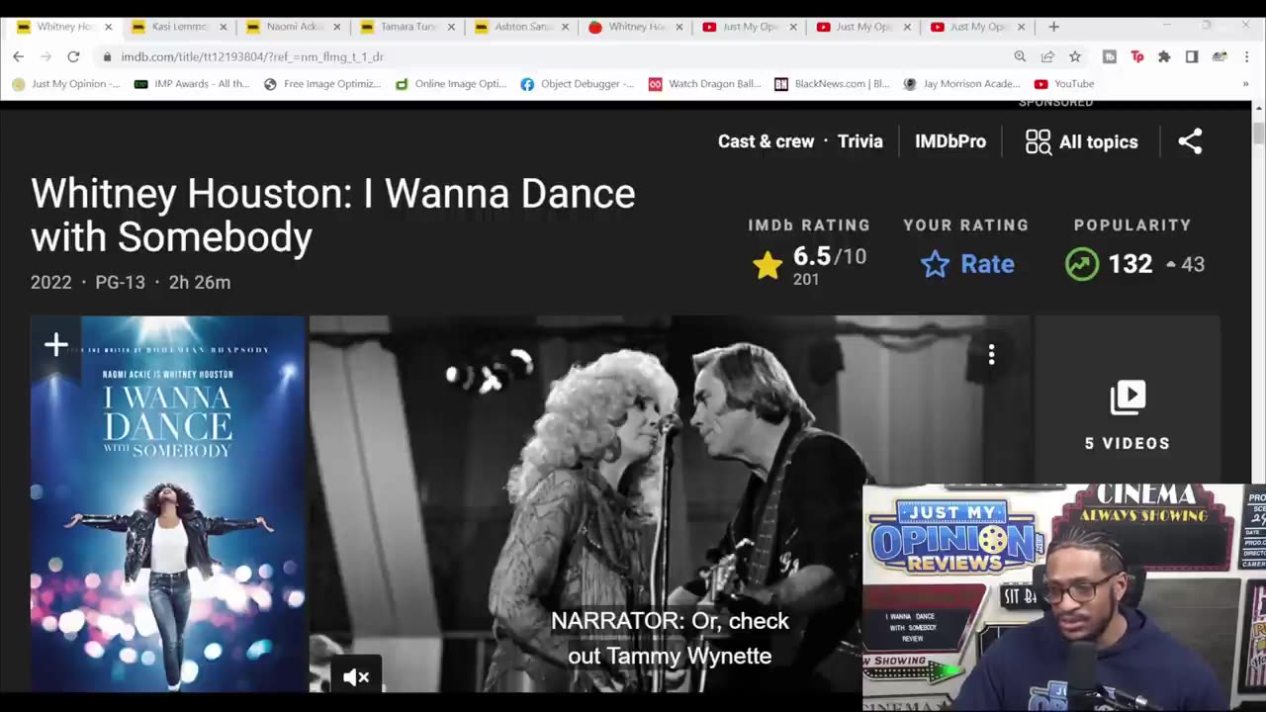
Task: Expand the hidden bookmarks overflow chevron
Action: point(1245,84)
